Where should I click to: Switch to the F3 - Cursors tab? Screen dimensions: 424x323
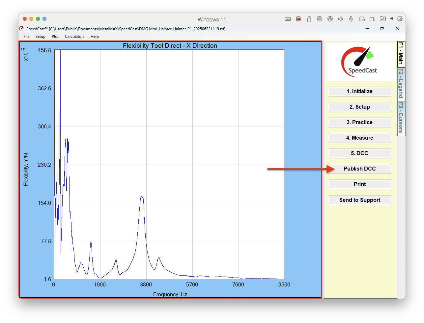pyautogui.click(x=401, y=118)
